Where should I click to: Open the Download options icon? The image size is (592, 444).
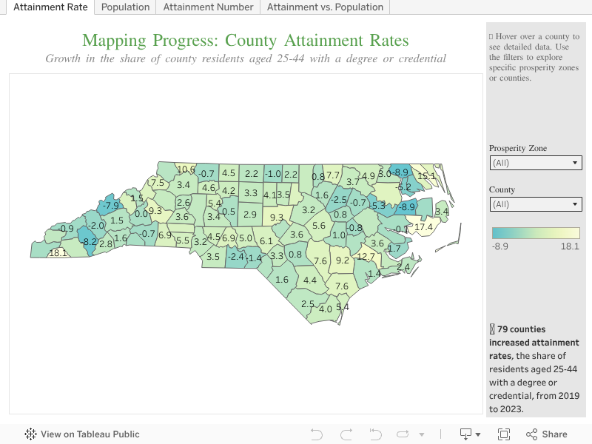tap(466, 434)
